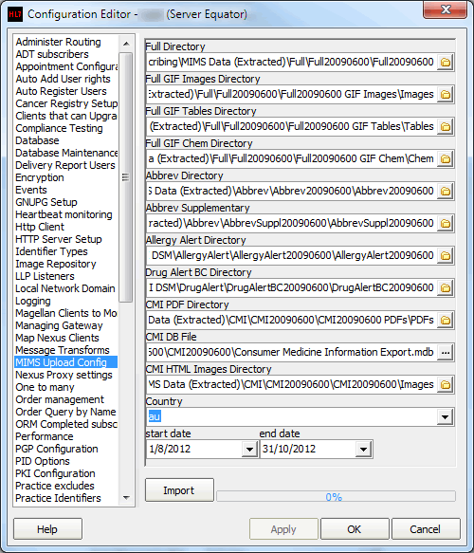The height and width of the screenshot is (553, 474).
Task: Cancel the configuration dialog
Action: click(x=426, y=529)
